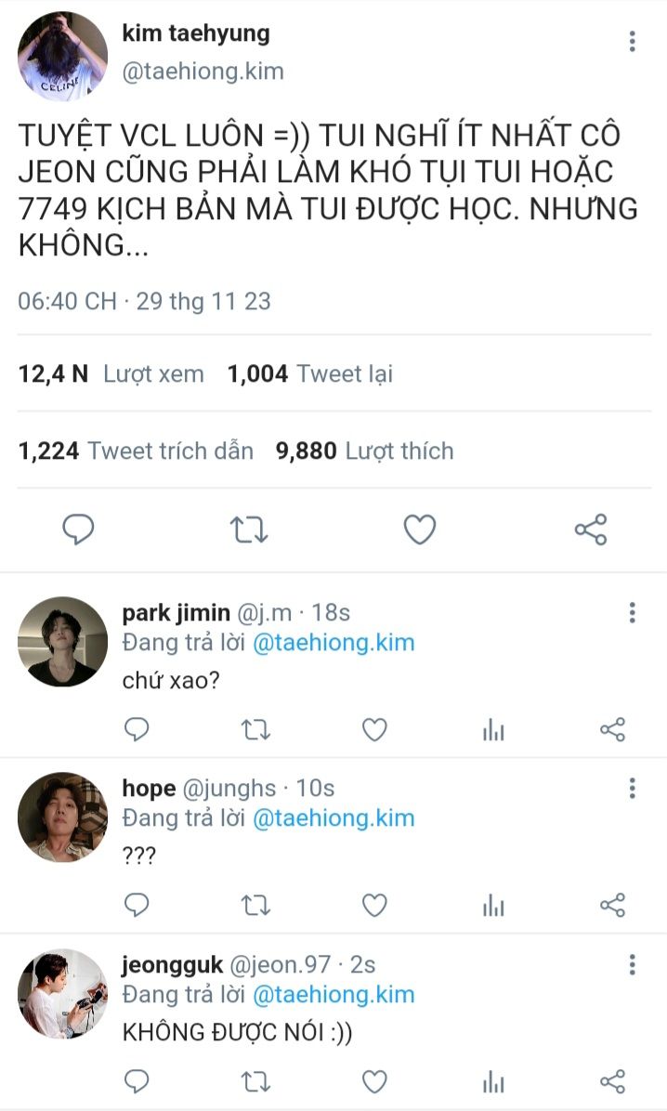Open jeongguk's profile avatar

(x=62, y=993)
